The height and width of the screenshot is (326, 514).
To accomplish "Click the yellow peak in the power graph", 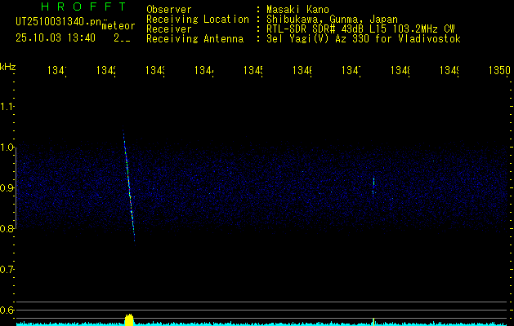I will pos(128,319).
